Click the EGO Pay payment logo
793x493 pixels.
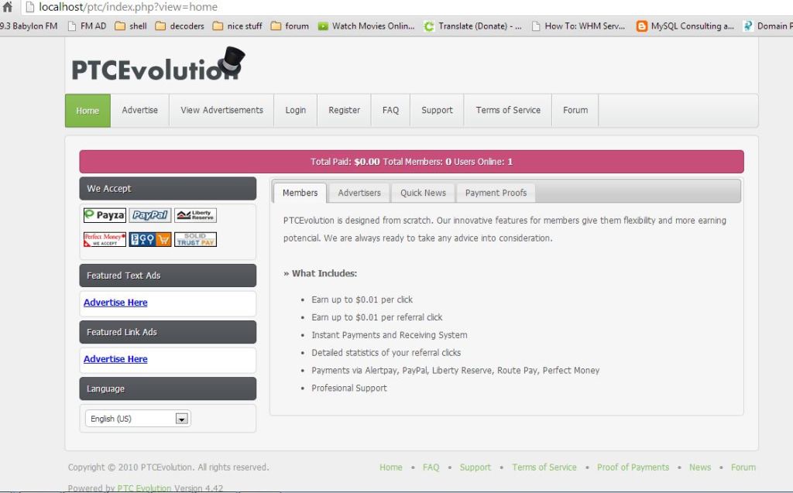click(150, 239)
